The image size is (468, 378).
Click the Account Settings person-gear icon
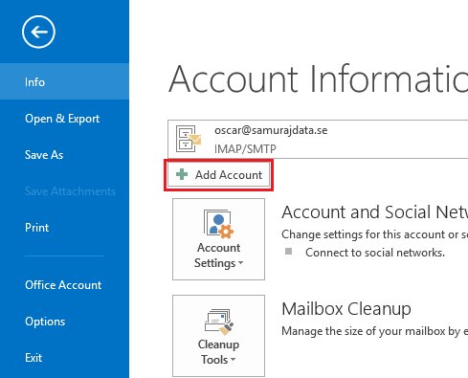click(218, 224)
